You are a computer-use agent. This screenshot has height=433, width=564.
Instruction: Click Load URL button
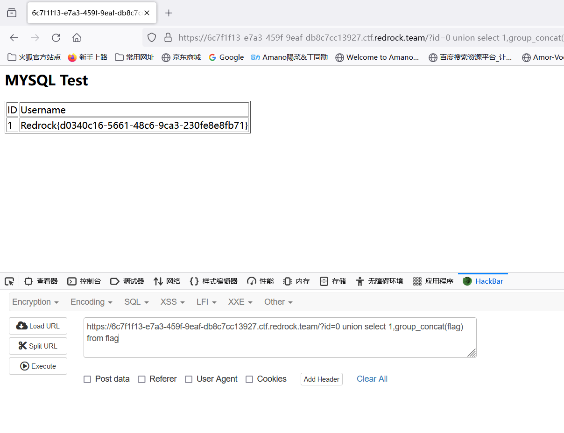tap(38, 326)
